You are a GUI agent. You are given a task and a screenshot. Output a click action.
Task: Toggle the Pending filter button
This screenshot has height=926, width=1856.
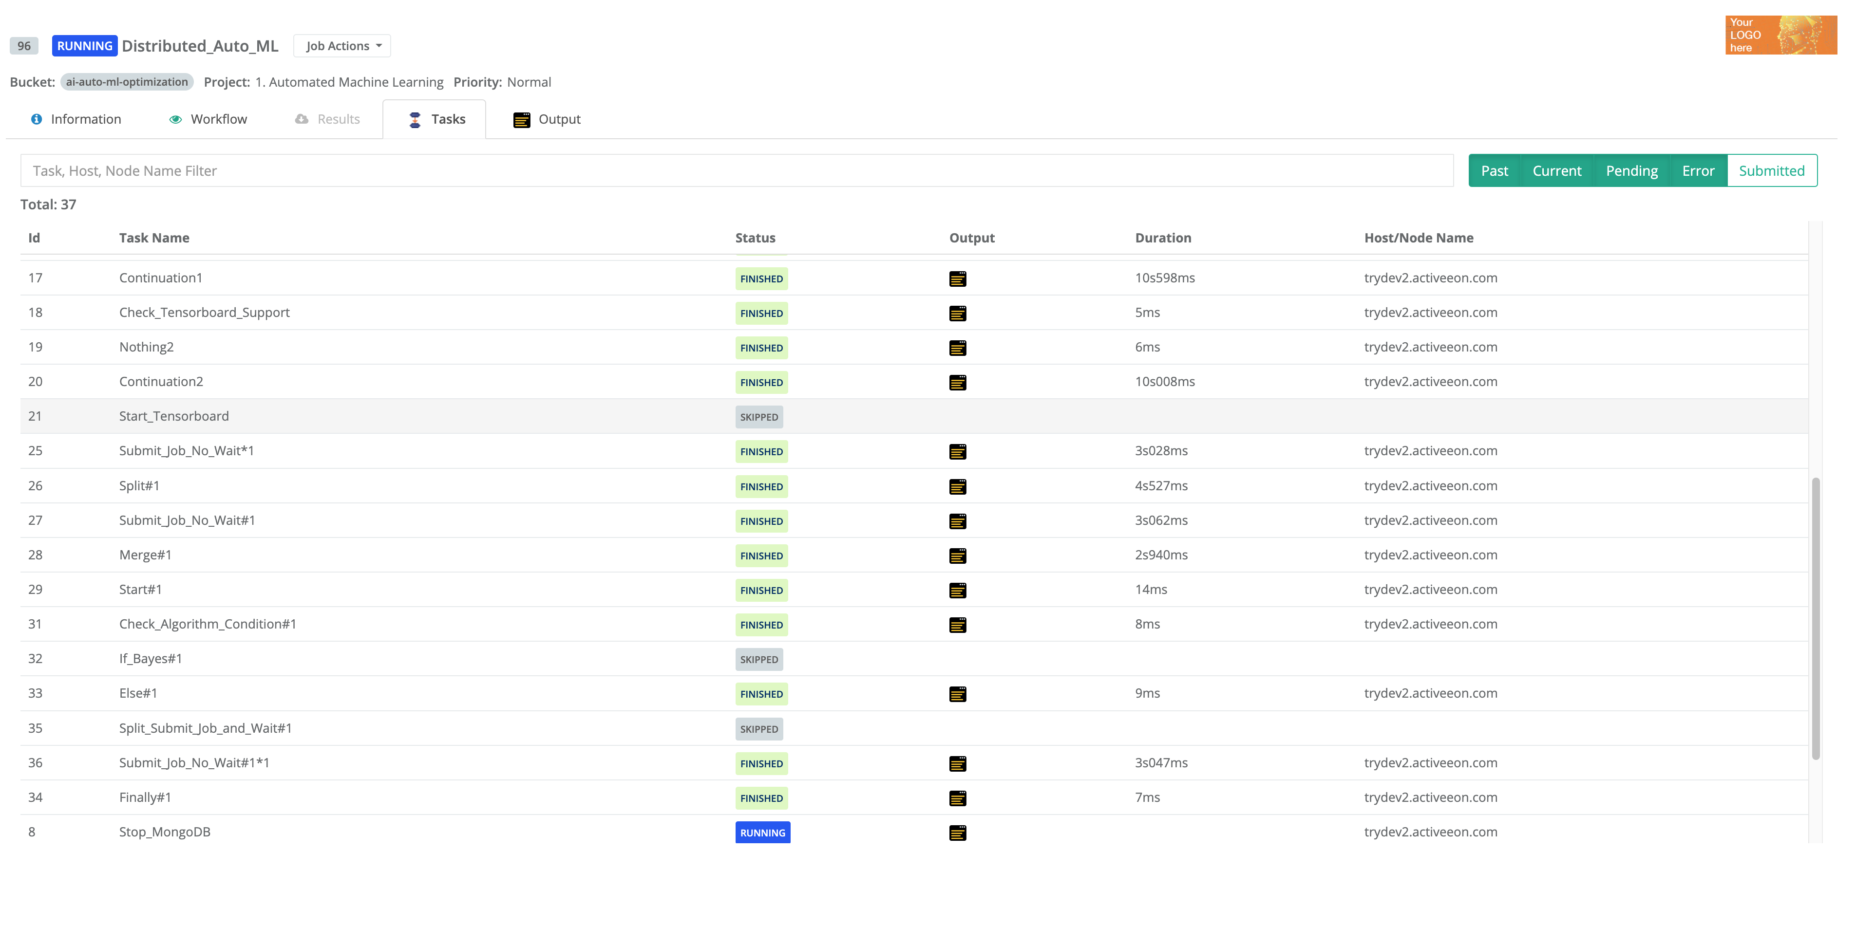(x=1631, y=170)
